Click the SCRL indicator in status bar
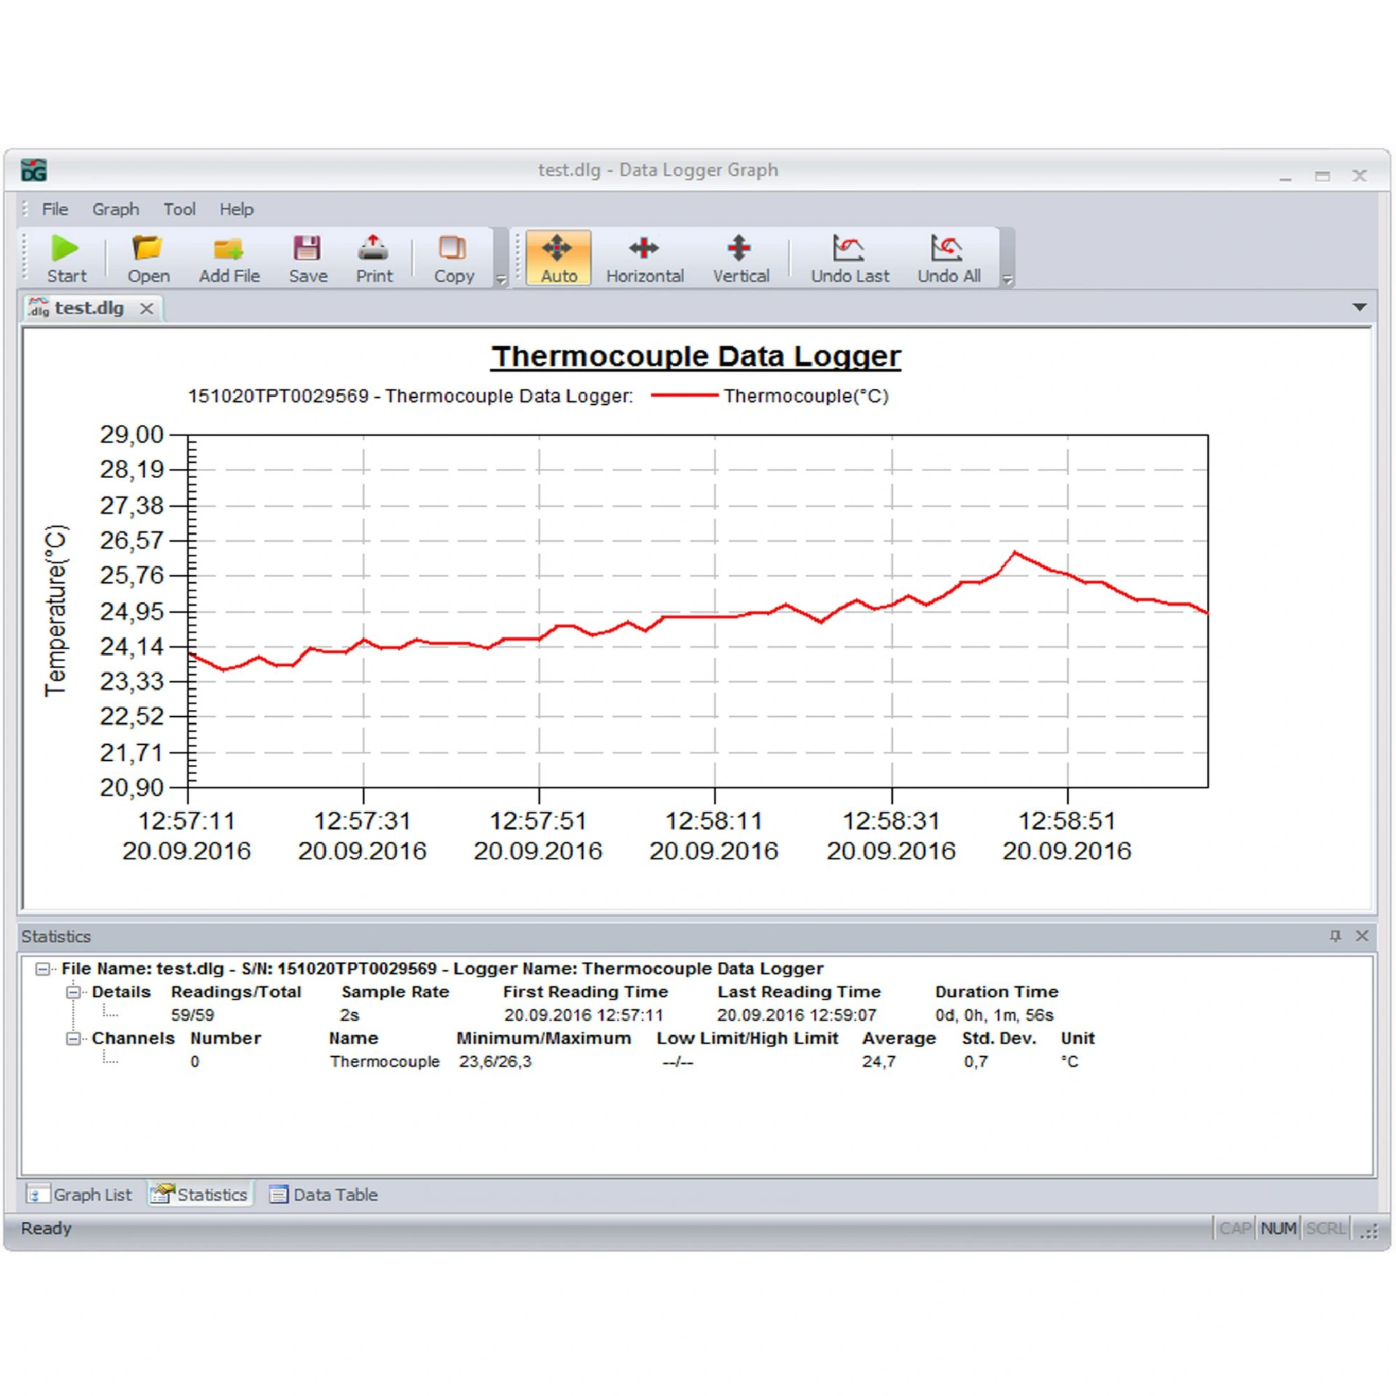1396x1396 pixels. pos(1326,1228)
